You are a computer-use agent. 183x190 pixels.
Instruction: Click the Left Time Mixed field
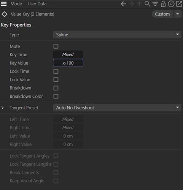(x=68, y=119)
